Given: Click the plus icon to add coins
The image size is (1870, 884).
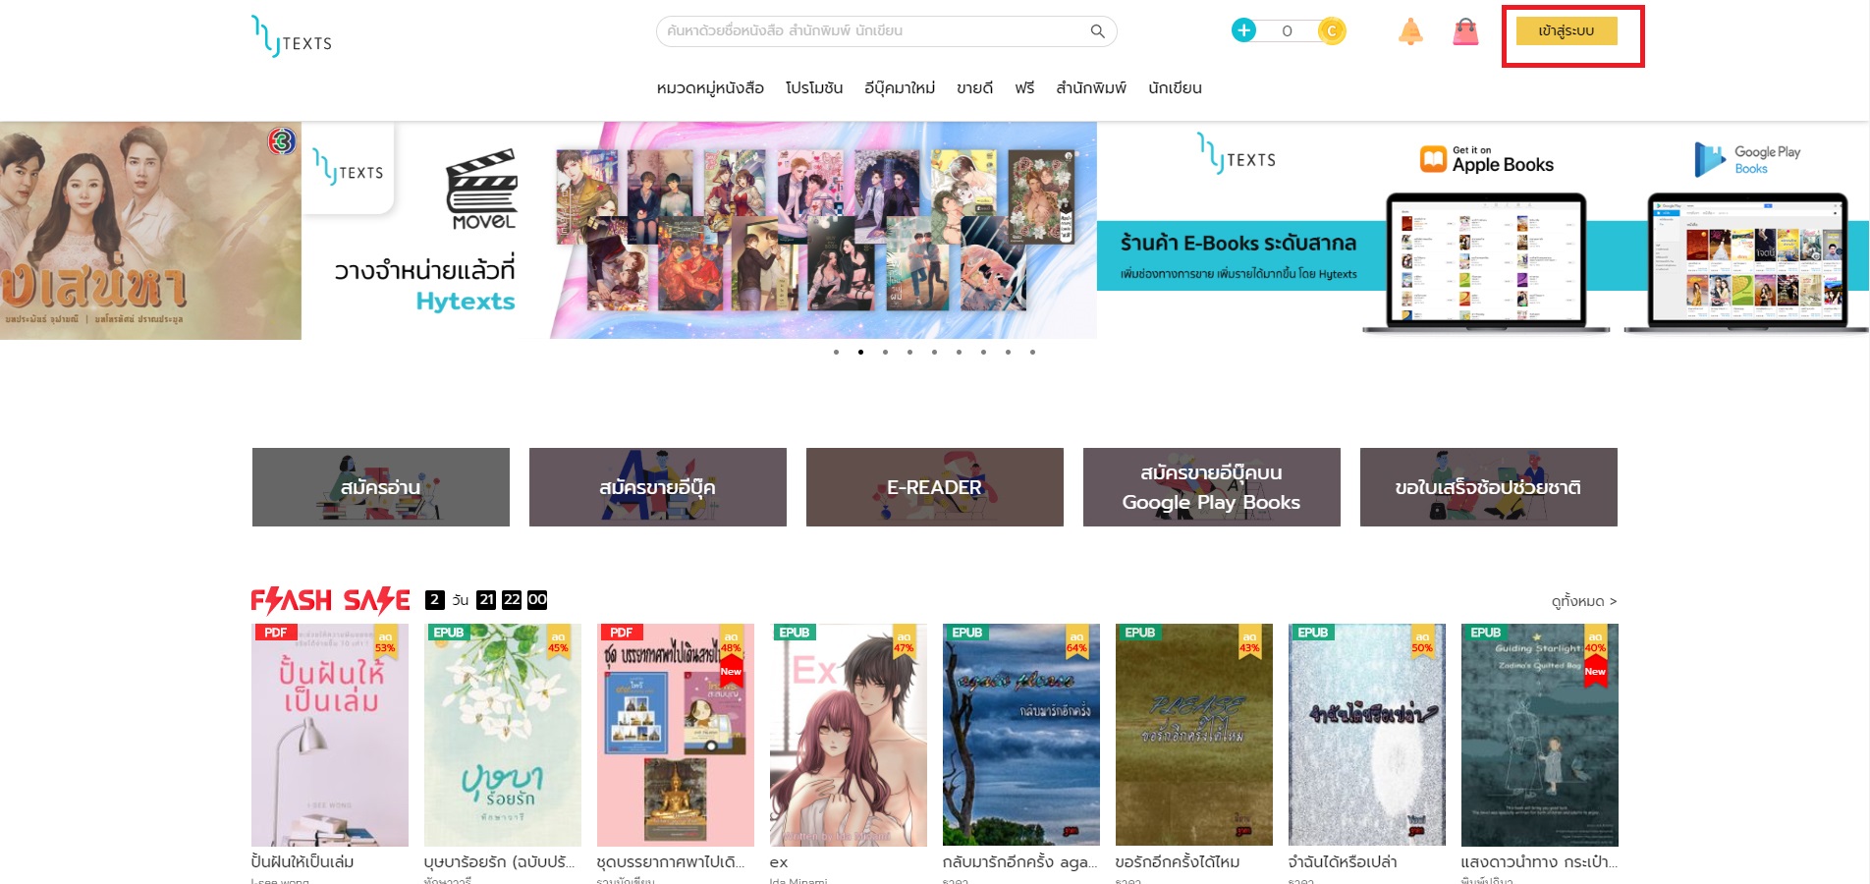Looking at the screenshot, I should coord(1244,30).
